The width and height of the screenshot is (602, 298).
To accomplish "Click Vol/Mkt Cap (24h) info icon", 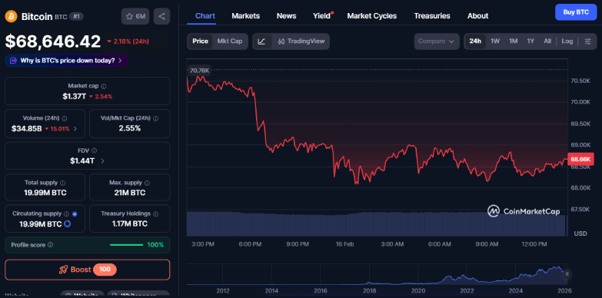I will (155, 118).
